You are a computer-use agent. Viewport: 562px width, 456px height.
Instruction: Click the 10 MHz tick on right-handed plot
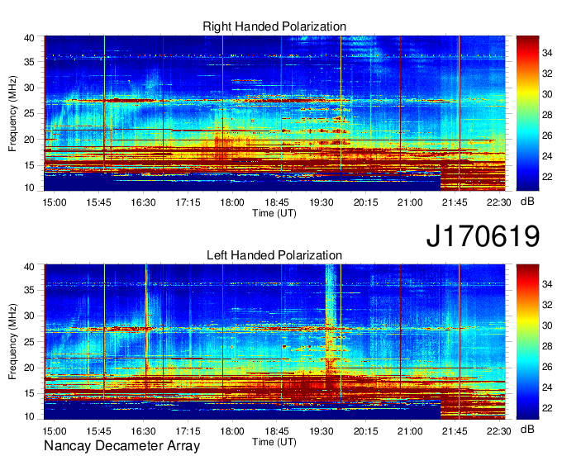[29, 188]
